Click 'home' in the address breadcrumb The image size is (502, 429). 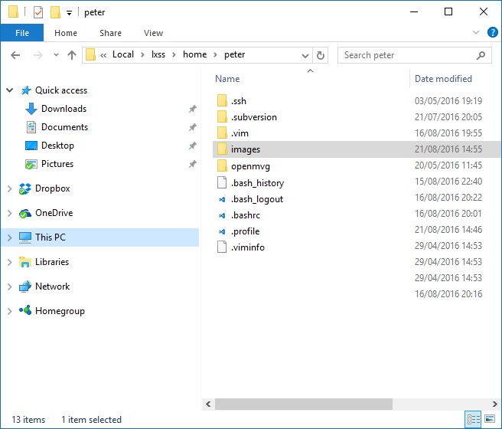194,54
